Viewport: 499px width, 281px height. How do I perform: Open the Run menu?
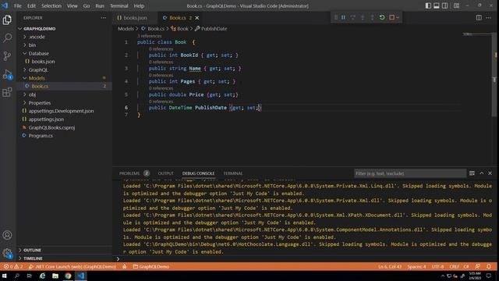100,5
